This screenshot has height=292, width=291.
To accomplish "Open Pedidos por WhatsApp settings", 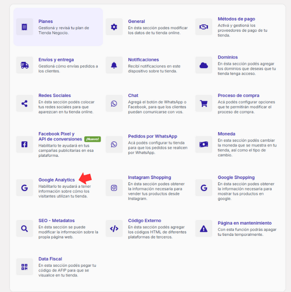I will pos(153,136).
